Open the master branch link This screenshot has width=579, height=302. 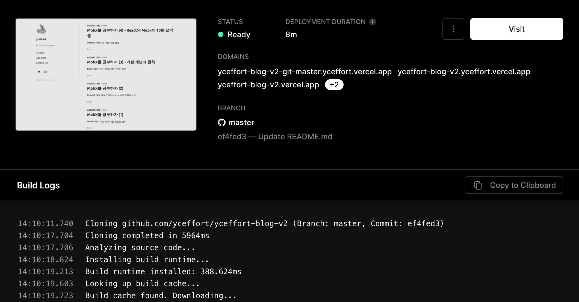point(241,122)
